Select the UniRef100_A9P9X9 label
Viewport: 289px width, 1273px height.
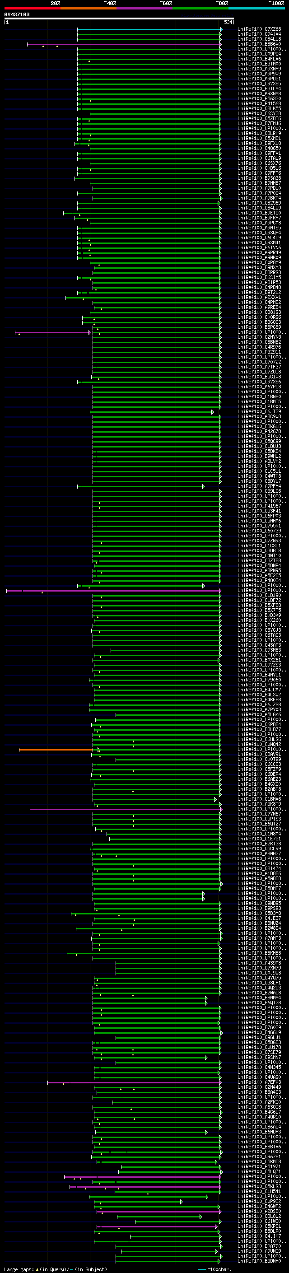(259, 74)
